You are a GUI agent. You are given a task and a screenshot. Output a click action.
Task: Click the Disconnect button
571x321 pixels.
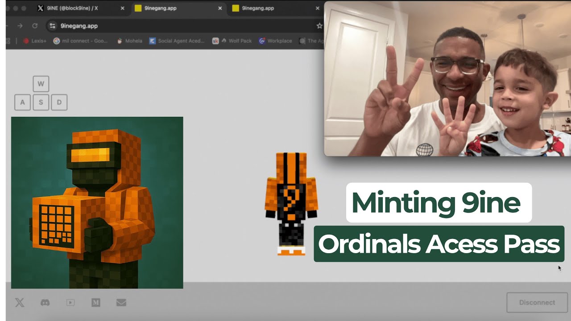pyautogui.click(x=537, y=302)
